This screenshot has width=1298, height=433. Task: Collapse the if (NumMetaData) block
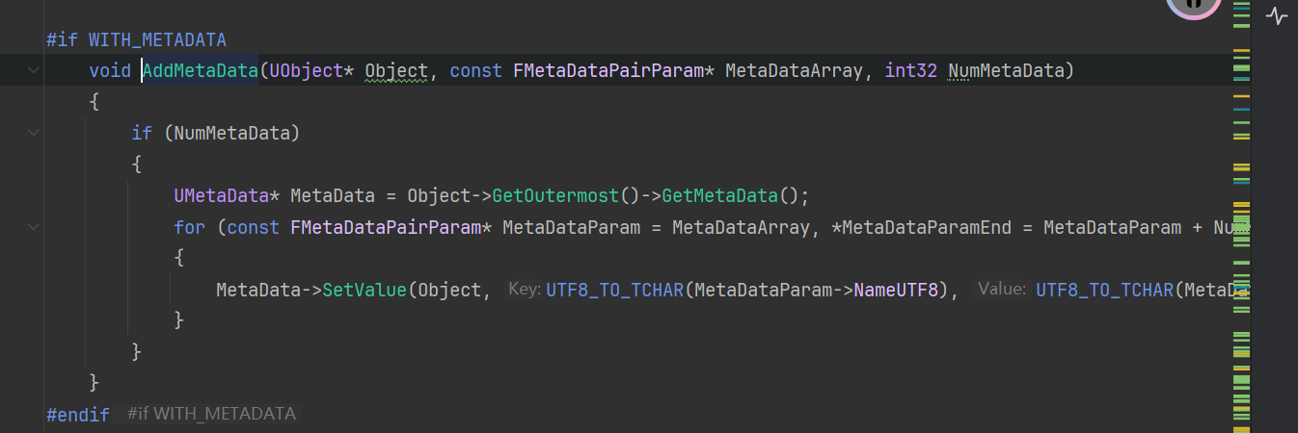coord(34,133)
